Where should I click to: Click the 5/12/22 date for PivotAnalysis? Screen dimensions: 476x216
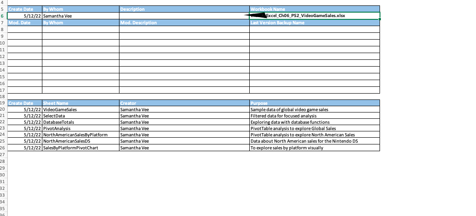click(x=25, y=128)
